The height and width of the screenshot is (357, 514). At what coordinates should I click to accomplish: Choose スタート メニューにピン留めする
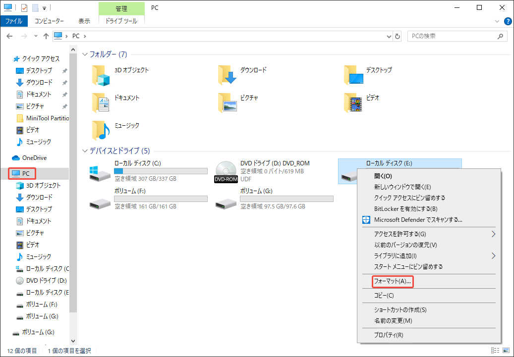tap(408, 266)
